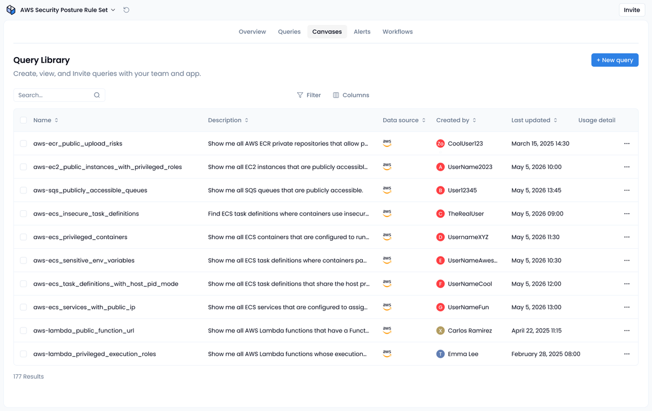652x411 pixels.
Task: Check the box for aws-ecr_public_upload_risks
Action: [23, 144]
